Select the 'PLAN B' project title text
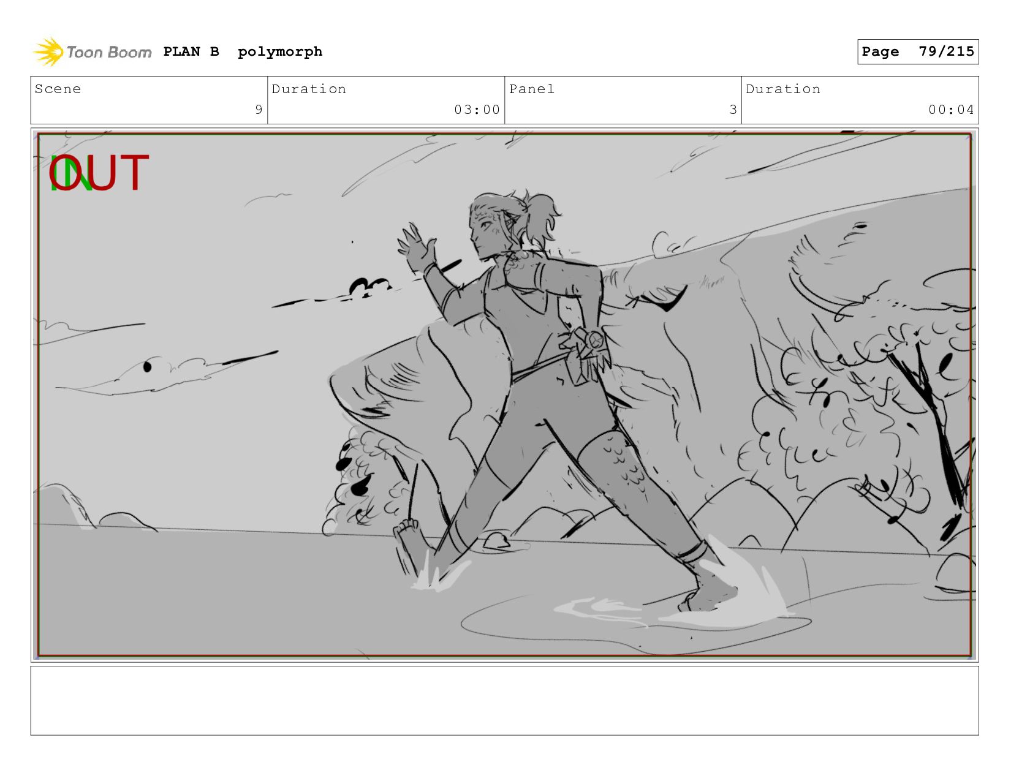The width and height of the screenshot is (1011, 781). 191,51
